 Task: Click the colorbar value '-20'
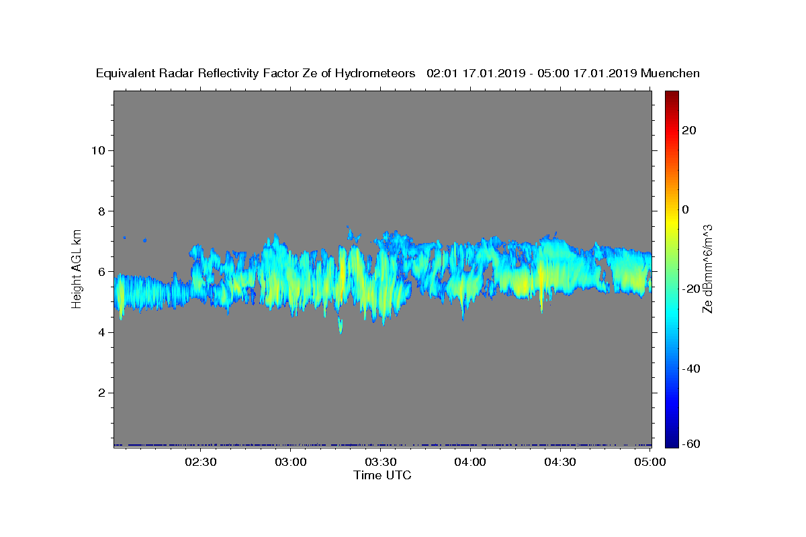[690, 289]
